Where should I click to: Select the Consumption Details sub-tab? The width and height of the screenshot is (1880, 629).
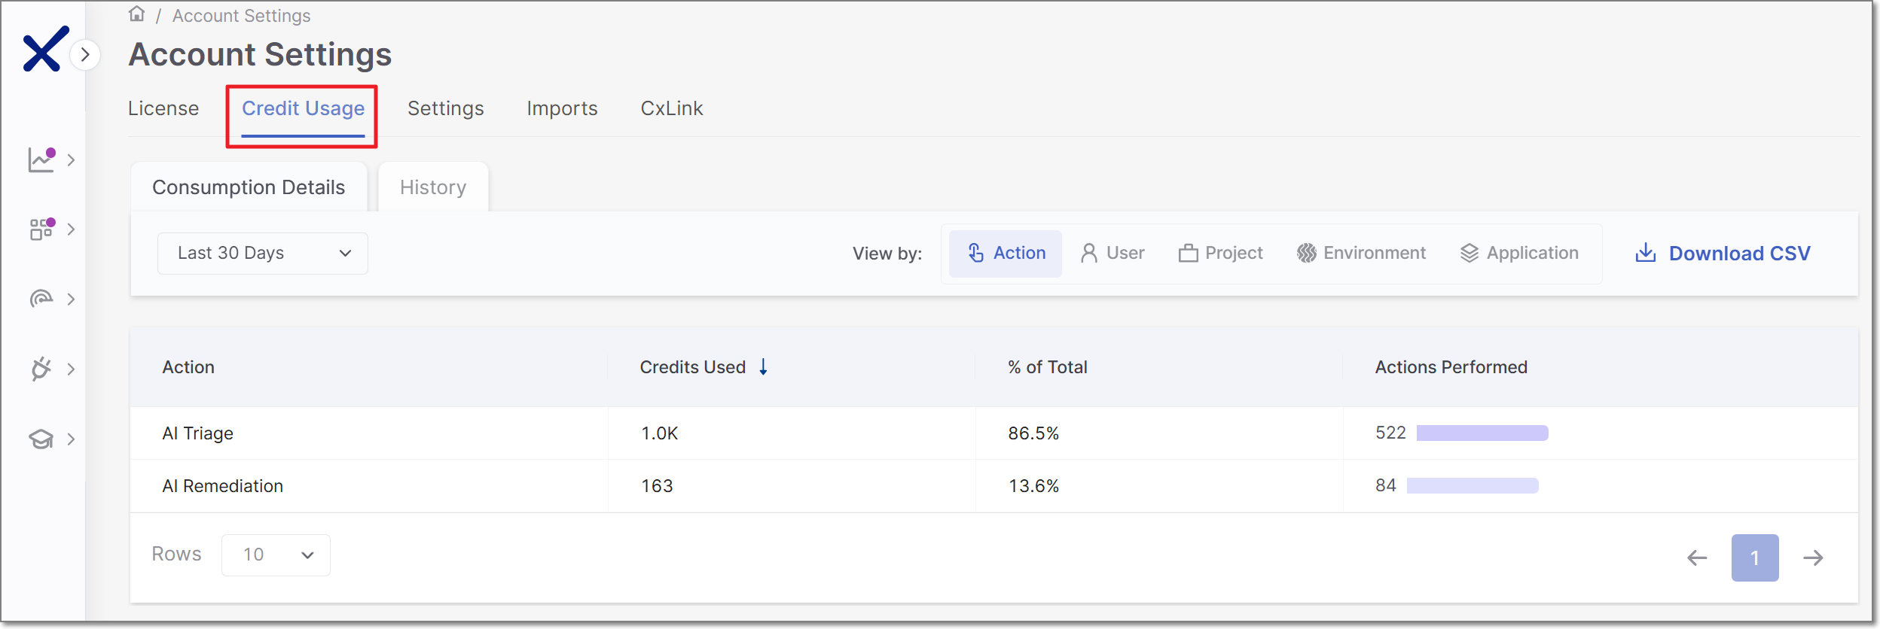[x=249, y=187]
